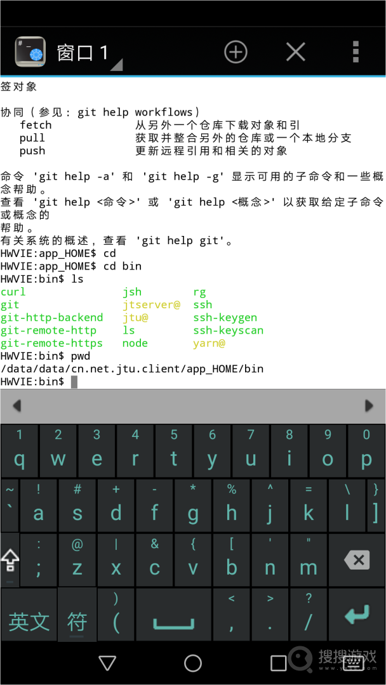Image resolution: width=386 pixels, height=685 pixels.
Task: Tap the w key
Action: click(58, 450)
